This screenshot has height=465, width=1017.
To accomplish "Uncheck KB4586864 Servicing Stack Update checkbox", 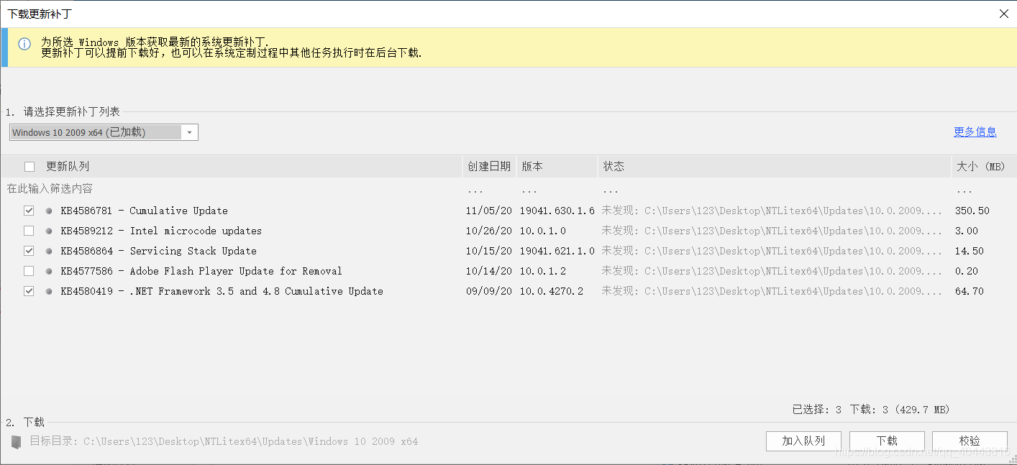I will pyautogui.click(x=29, y=252).
